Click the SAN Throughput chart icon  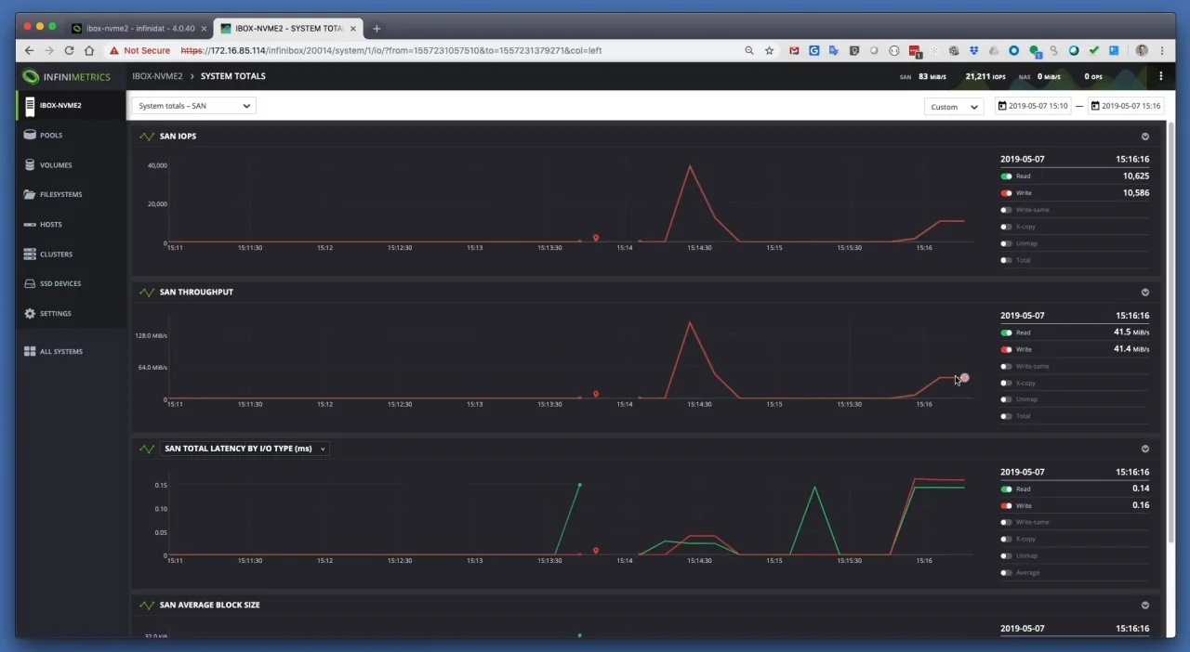point(147,293)
